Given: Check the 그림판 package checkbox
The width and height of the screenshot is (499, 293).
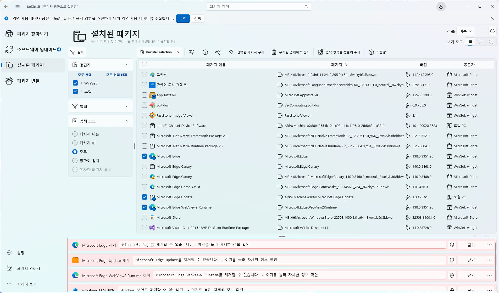Looking at the screenshot, I should click(x=145, y=75).
